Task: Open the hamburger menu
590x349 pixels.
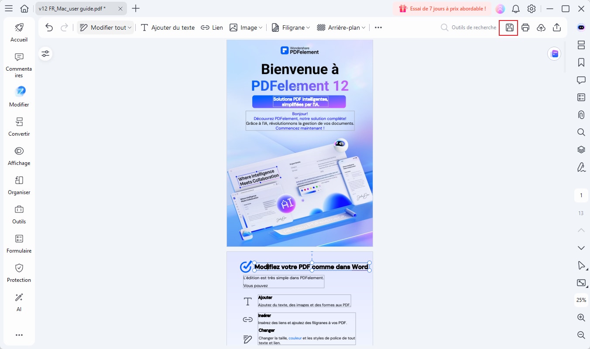Action: click(9, 9)
